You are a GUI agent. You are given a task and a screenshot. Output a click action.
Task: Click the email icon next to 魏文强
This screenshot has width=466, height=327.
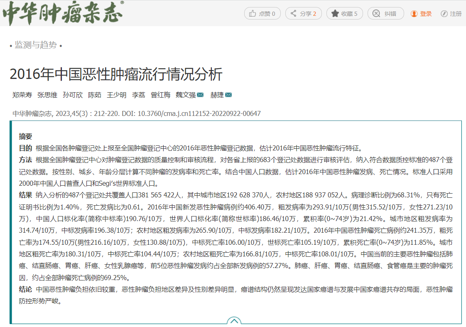200,95
